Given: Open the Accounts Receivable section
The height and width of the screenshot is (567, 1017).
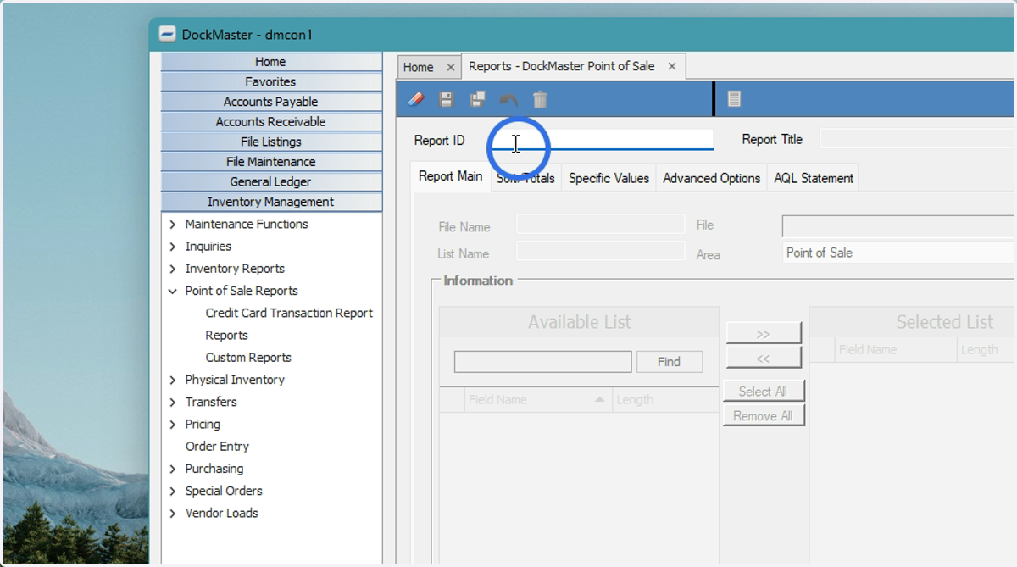Looking at the screenshot, I should (x=270, y=121).
